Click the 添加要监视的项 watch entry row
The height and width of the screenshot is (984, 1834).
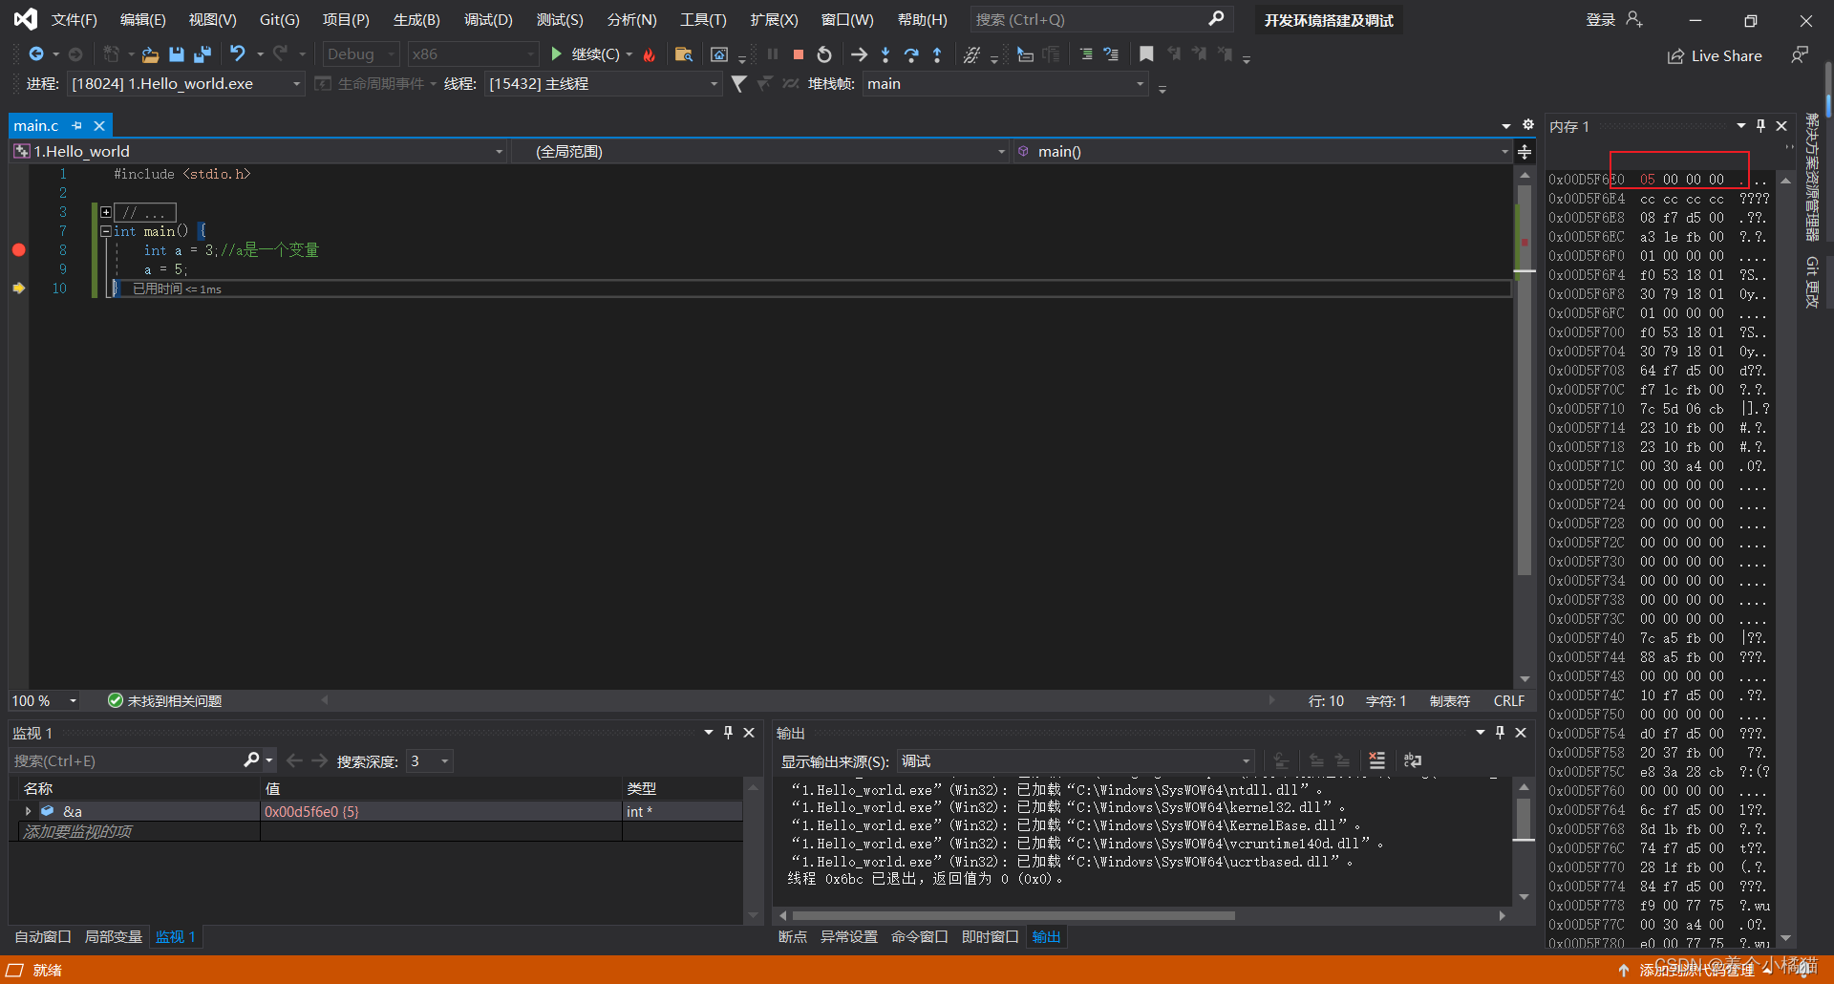point(375,832)
